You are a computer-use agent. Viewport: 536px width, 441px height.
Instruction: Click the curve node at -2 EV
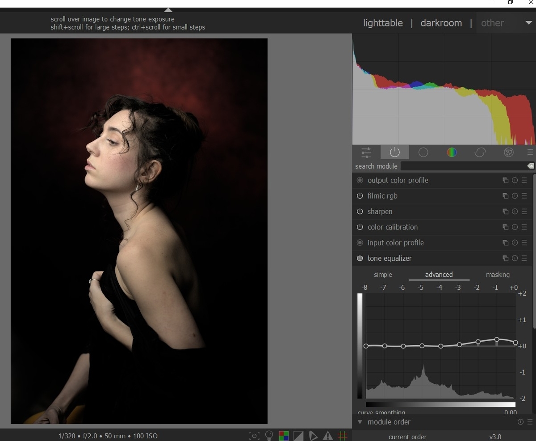478,342
